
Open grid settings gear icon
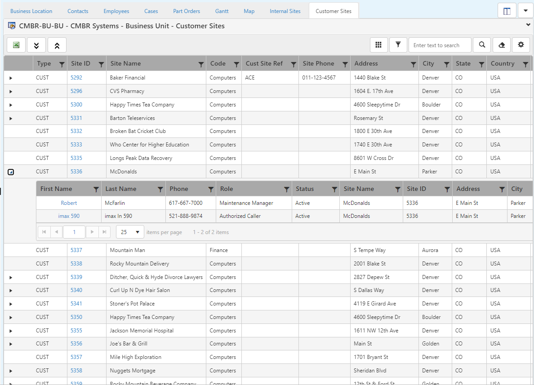click(521, 45)
